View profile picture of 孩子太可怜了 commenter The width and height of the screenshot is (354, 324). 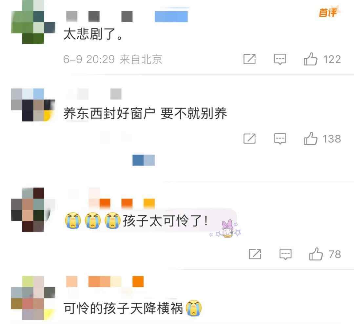33,210
